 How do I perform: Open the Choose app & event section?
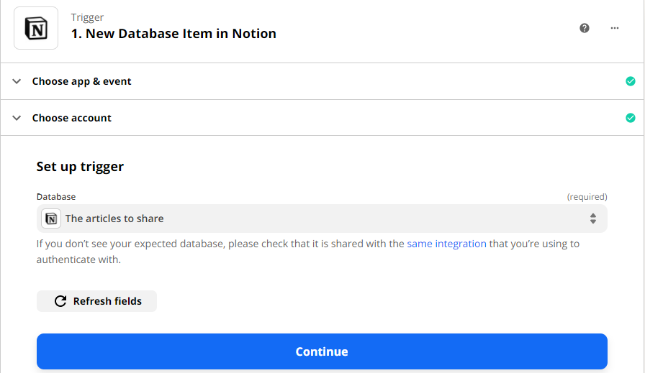tap(322, 81)
